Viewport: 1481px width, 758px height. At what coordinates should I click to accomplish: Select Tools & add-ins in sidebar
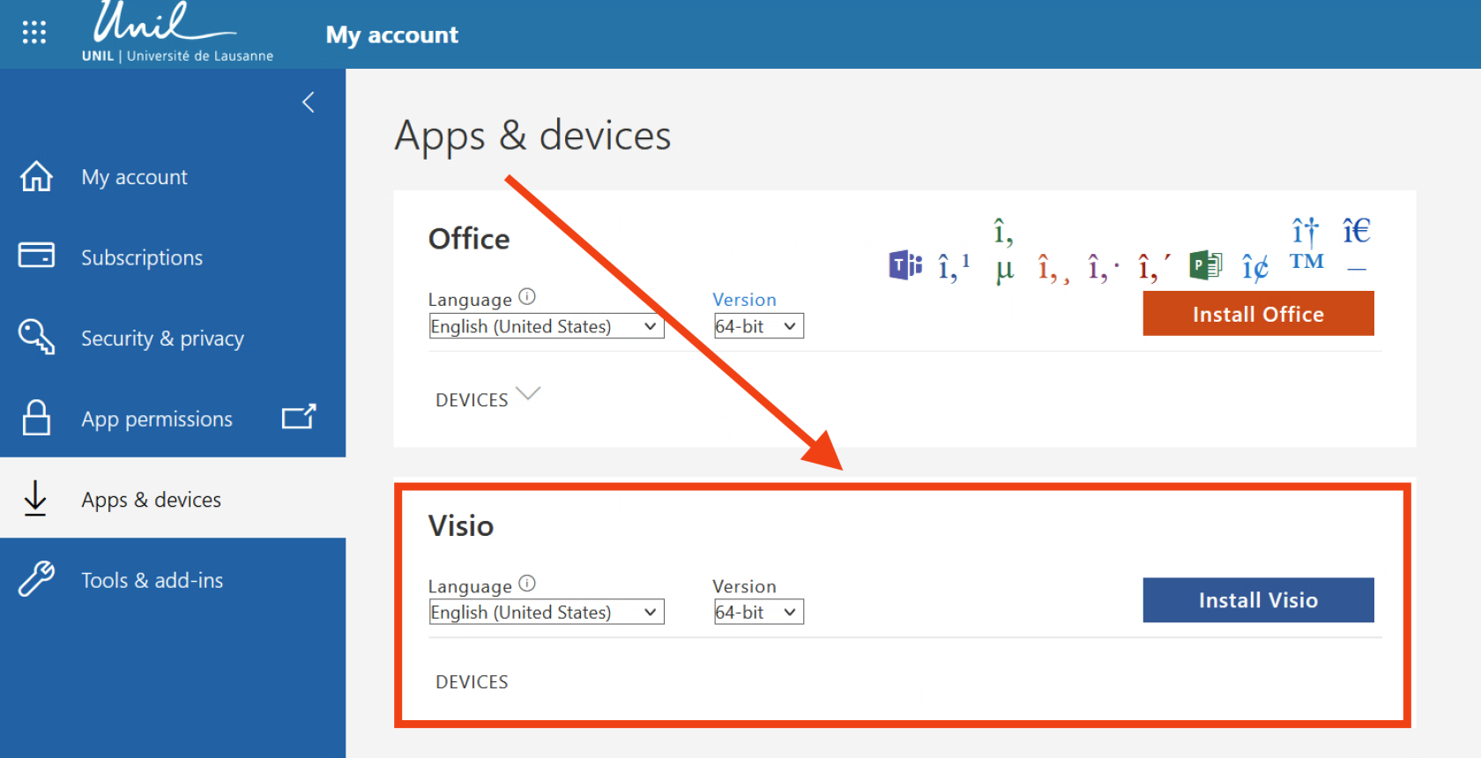(x=152, y=580)
